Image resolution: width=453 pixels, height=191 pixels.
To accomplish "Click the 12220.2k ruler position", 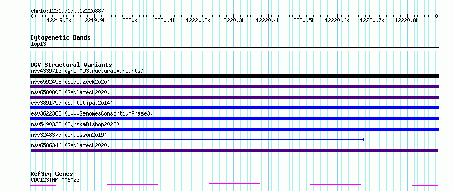I will pos(198,20).
